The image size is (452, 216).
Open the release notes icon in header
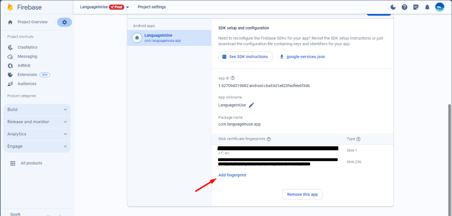point(416,7)
